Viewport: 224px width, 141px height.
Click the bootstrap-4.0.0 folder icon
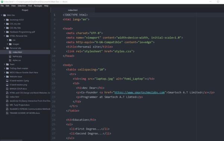coord(7,20)
